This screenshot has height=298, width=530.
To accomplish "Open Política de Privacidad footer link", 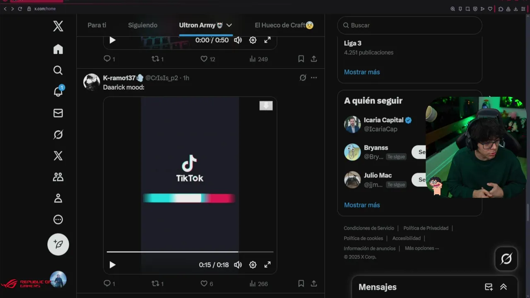I will (426, 228).
